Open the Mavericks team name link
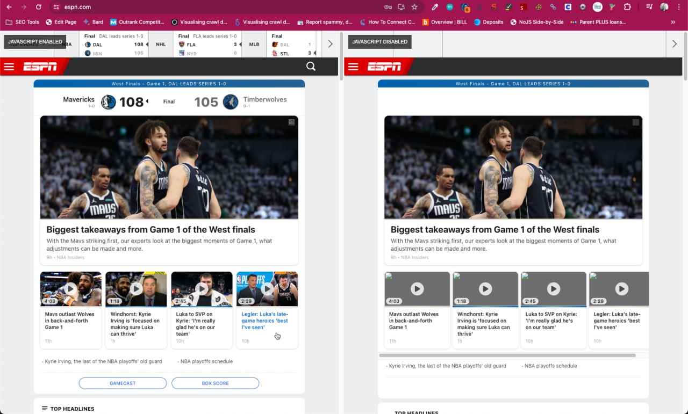 pos(78,99)
